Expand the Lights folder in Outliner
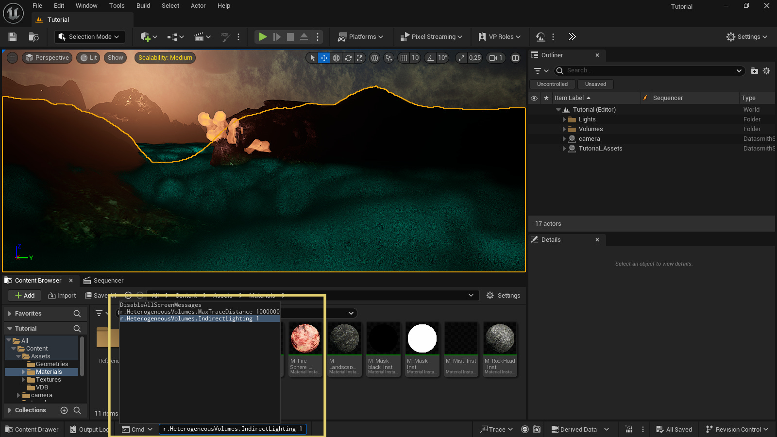 pyautogui.click(x=564, y=119)
